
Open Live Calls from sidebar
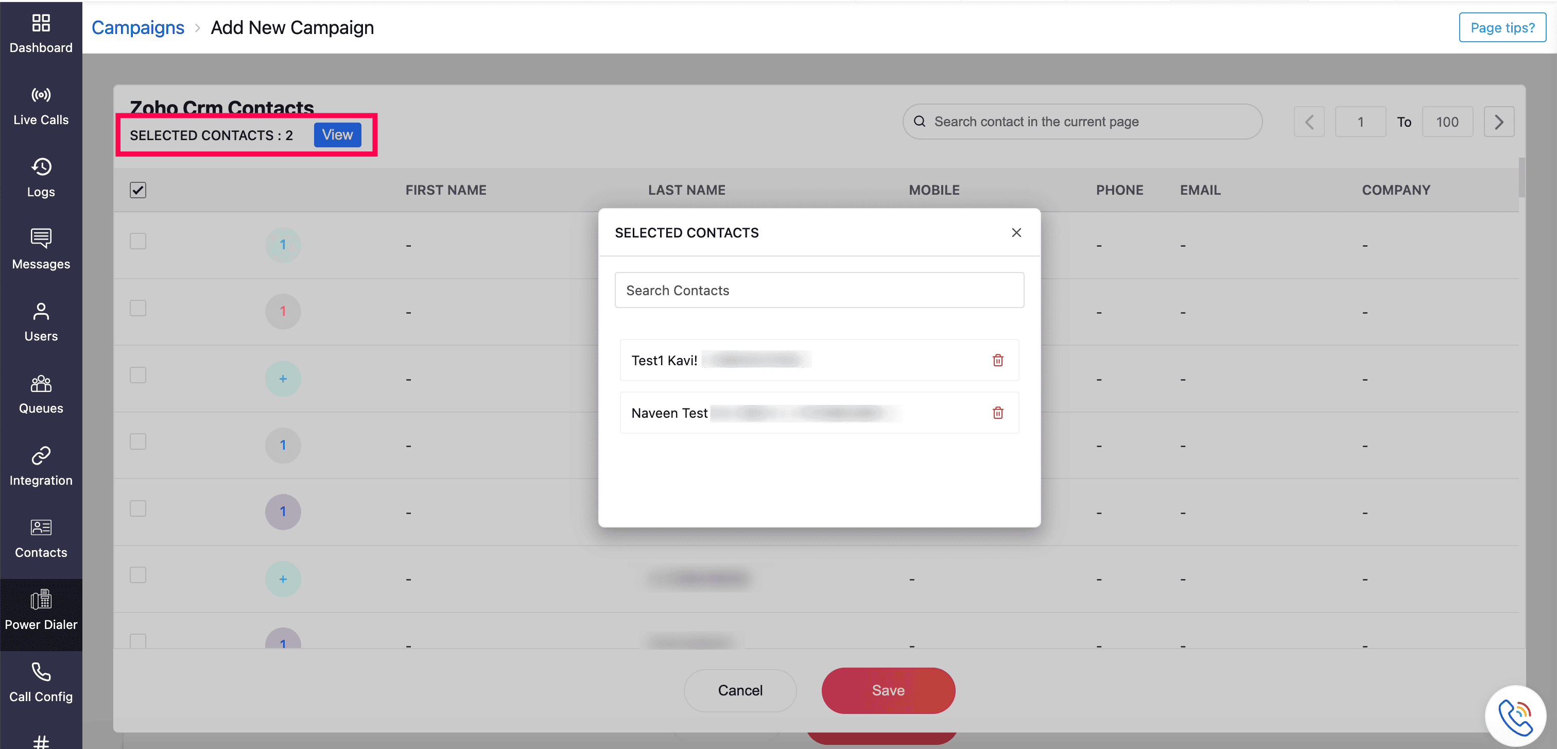coord(41,106)
